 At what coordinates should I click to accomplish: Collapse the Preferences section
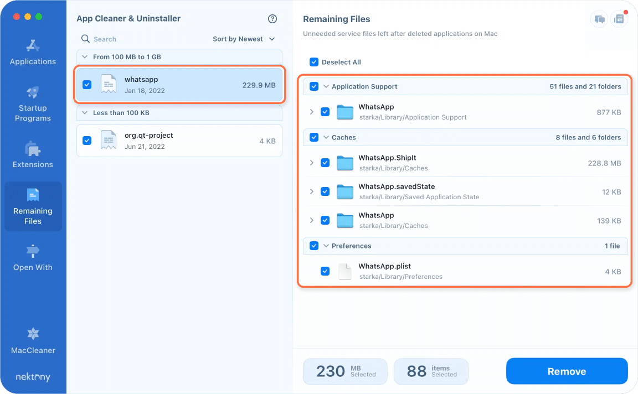[x=326, y=246]
